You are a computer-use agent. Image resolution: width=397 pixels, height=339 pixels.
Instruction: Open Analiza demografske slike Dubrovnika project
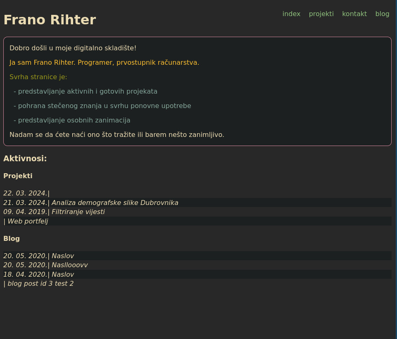(x=115, y=203)
